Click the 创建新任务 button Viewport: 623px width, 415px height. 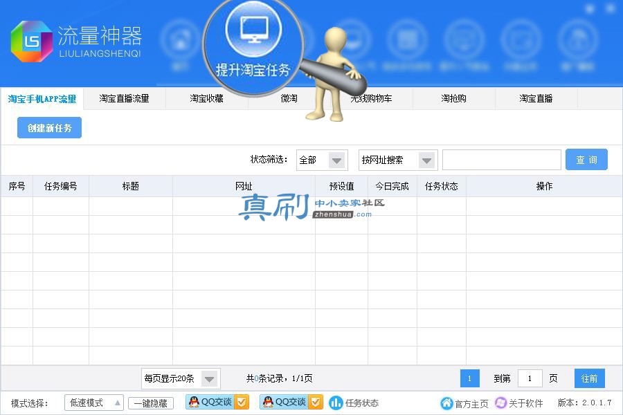[49, 127]
